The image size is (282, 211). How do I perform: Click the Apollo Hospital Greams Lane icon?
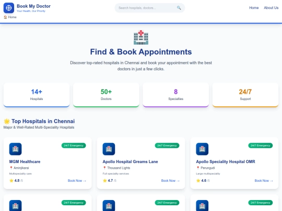(x=109, y=149)
